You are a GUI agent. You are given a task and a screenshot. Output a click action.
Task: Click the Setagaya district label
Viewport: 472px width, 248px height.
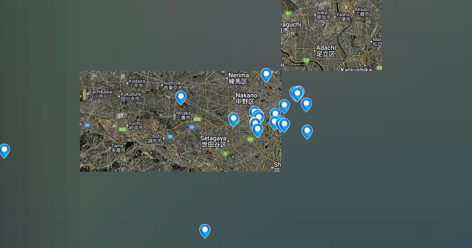pyautogui.click(x=214, y=141)
